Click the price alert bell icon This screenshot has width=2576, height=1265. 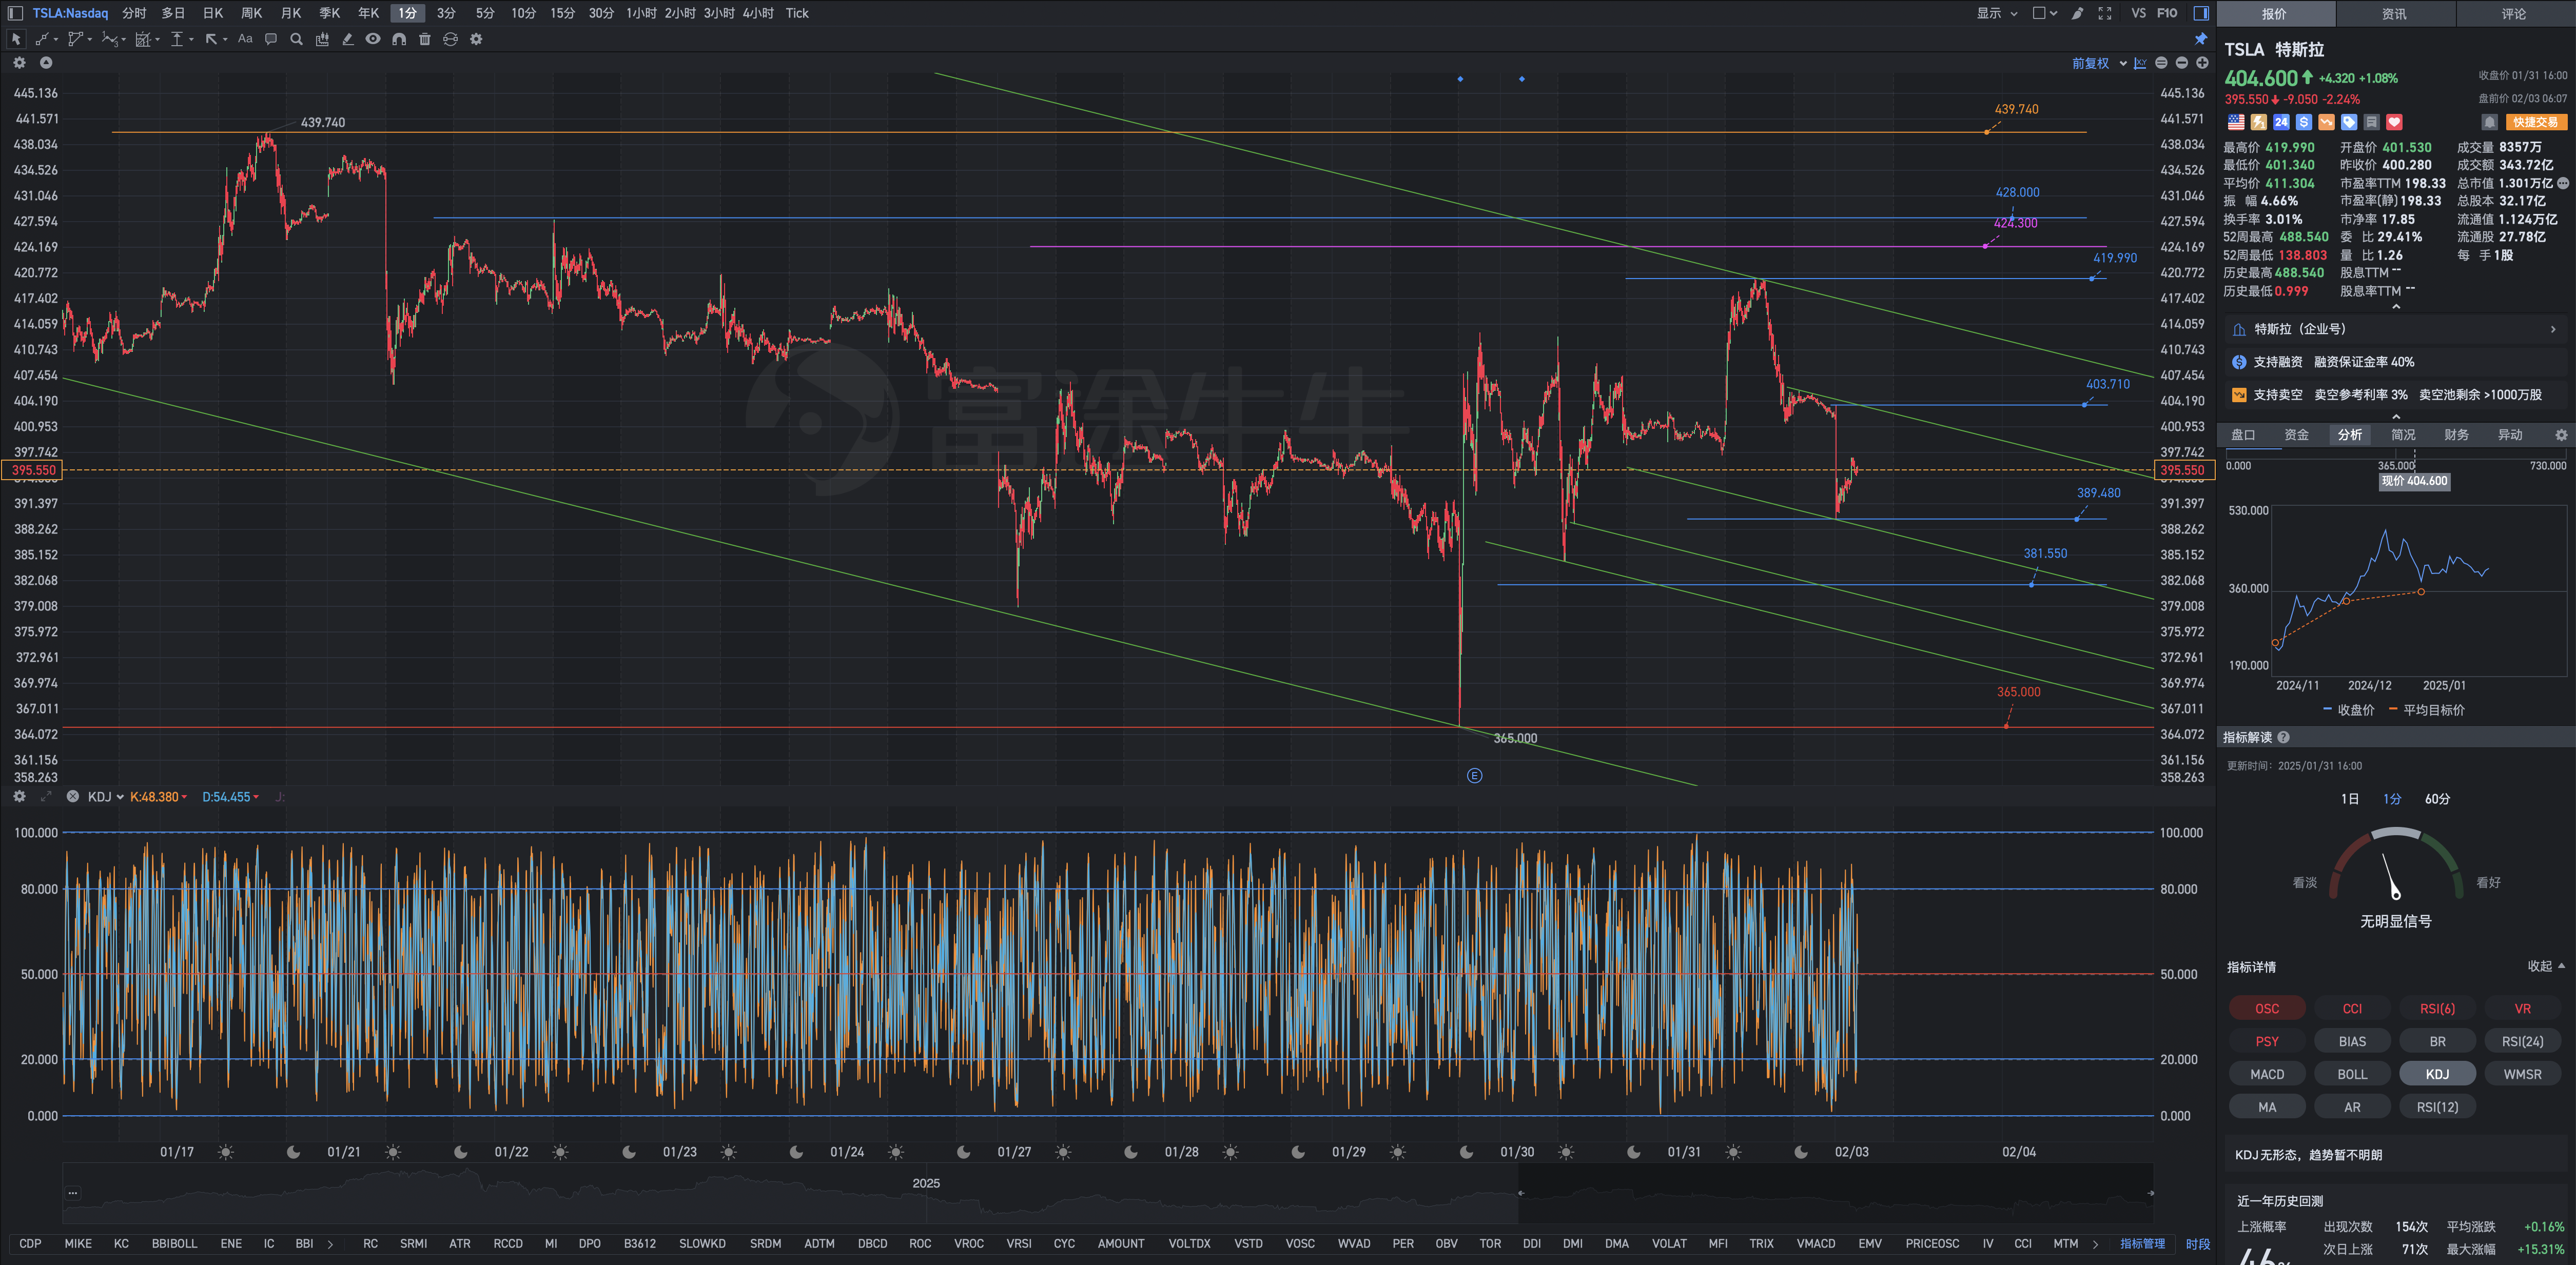(2490, 122)
